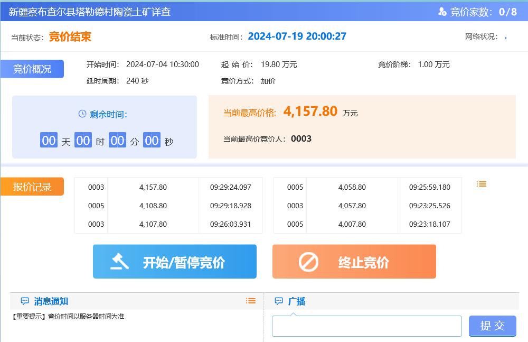The image size is (528, 342).
Task: Open the bid records list icon
Action: [481, 184]
